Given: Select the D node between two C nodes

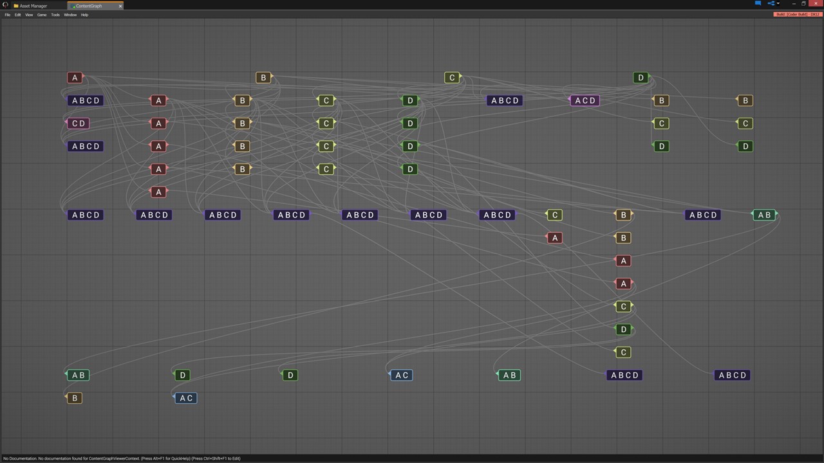Looking at the screenshot, I should click(623, 329).
